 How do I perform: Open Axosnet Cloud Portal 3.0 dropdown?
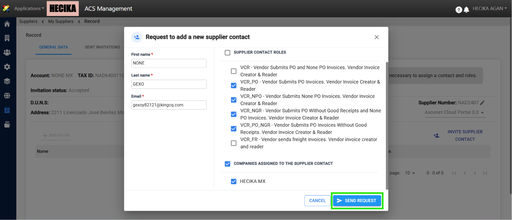pyautogui.click(x=455, y=112)
